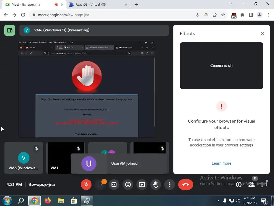Open the emoji reactions button
Viewport: 274px width, 206px height.
128,185
